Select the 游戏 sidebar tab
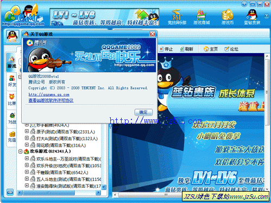Image resolution: width=271 pixels, height=203 pixels. (11, 62)
